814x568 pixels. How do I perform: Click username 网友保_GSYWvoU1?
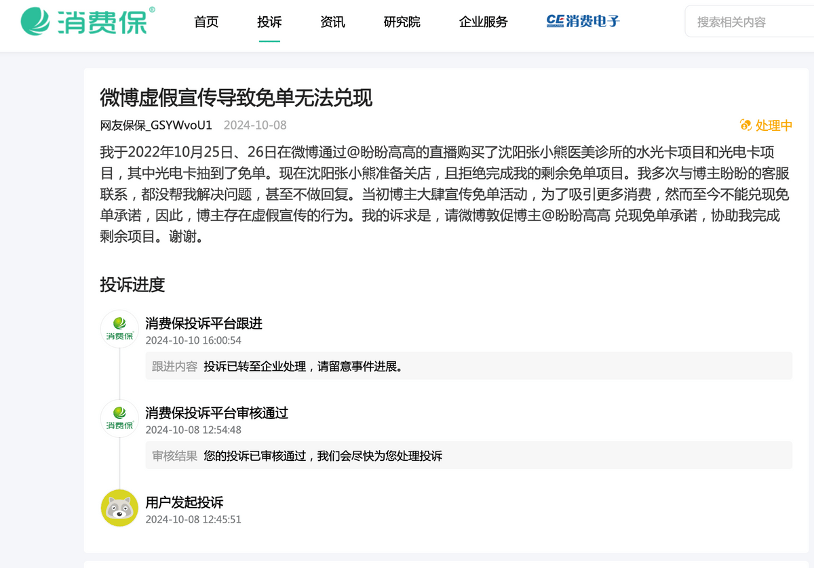click(x=156, y=125)
